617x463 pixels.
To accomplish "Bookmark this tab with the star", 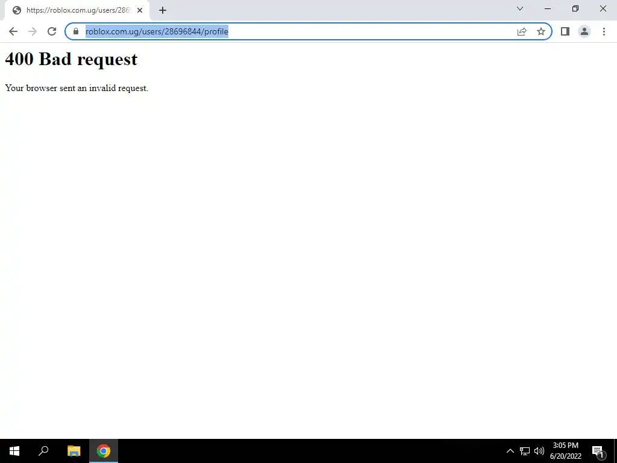I will point(541,31).
